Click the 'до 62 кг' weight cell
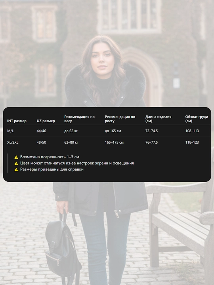The width and height of the screenshot is (214, 285). 71,131
